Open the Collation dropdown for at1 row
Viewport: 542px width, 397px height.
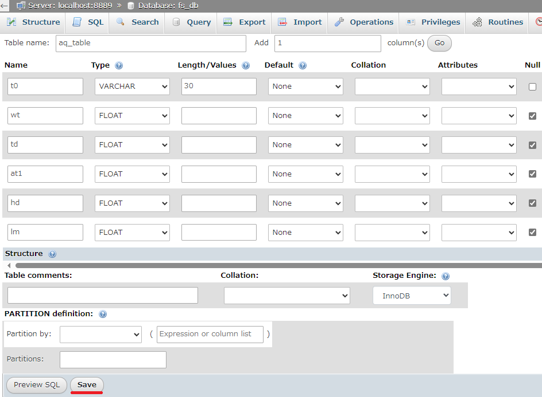tap(392, 174)
